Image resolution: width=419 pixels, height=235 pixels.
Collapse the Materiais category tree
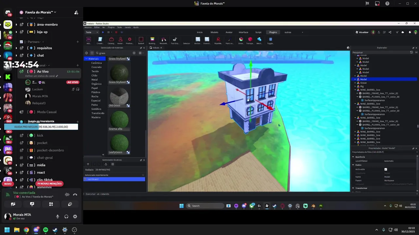click(86, 59)
